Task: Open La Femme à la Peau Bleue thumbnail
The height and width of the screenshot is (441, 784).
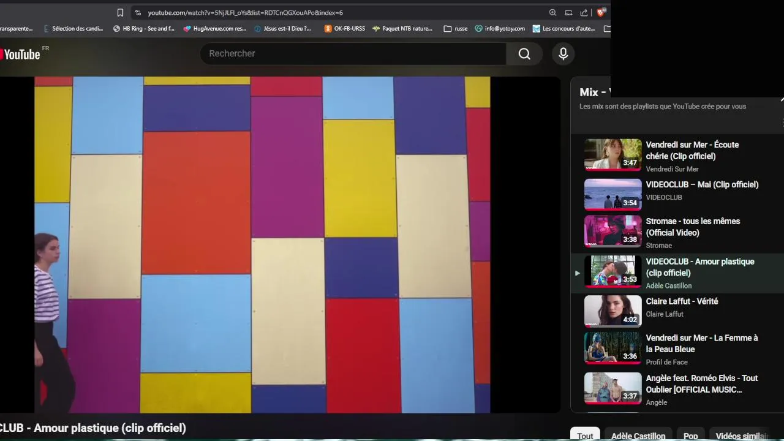Action: pyautogui.click(x=612, y=349)
